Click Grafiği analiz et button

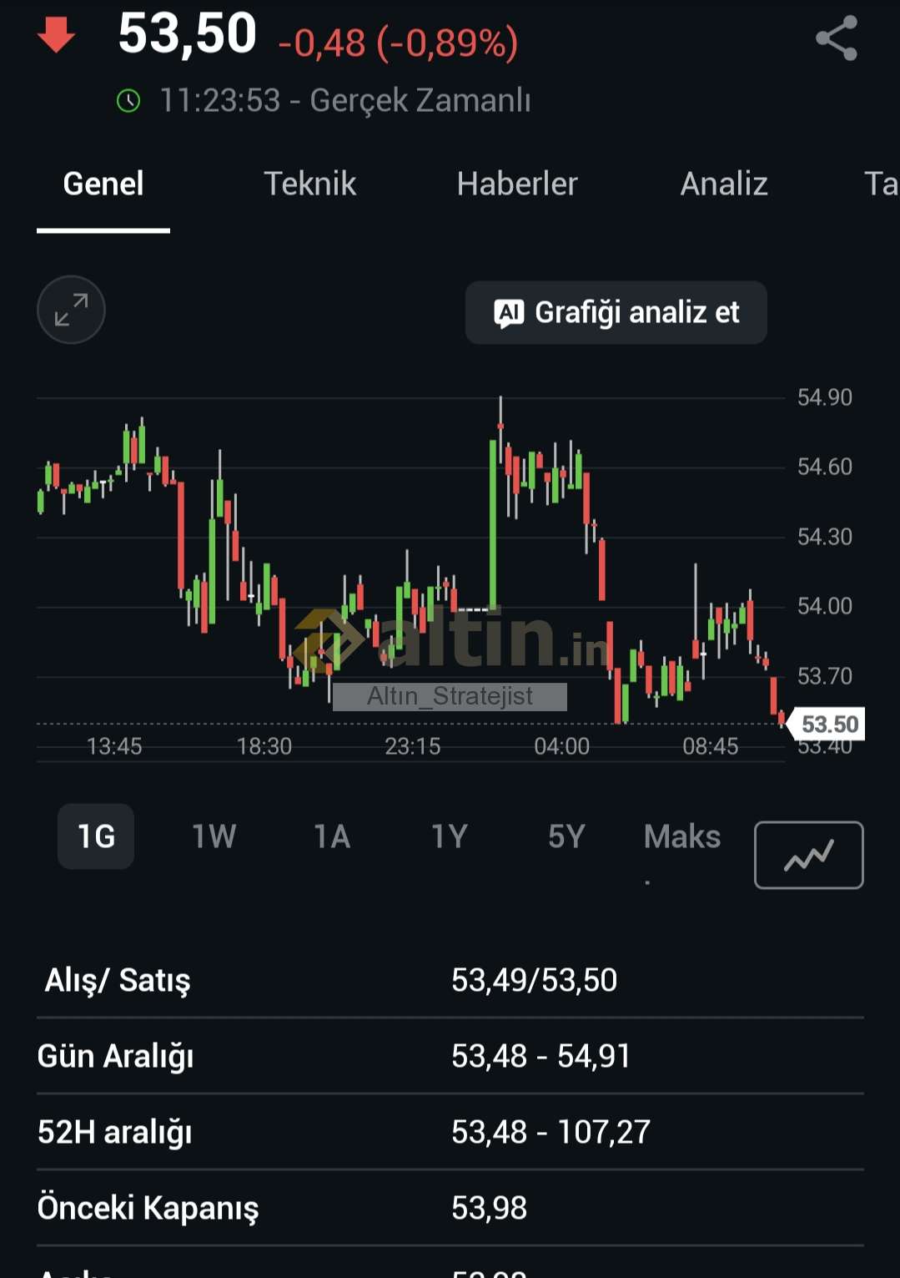coord(616,313)
